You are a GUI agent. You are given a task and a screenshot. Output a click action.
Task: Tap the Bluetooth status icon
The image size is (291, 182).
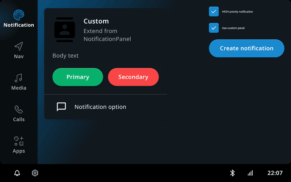(x=233, y=173)
